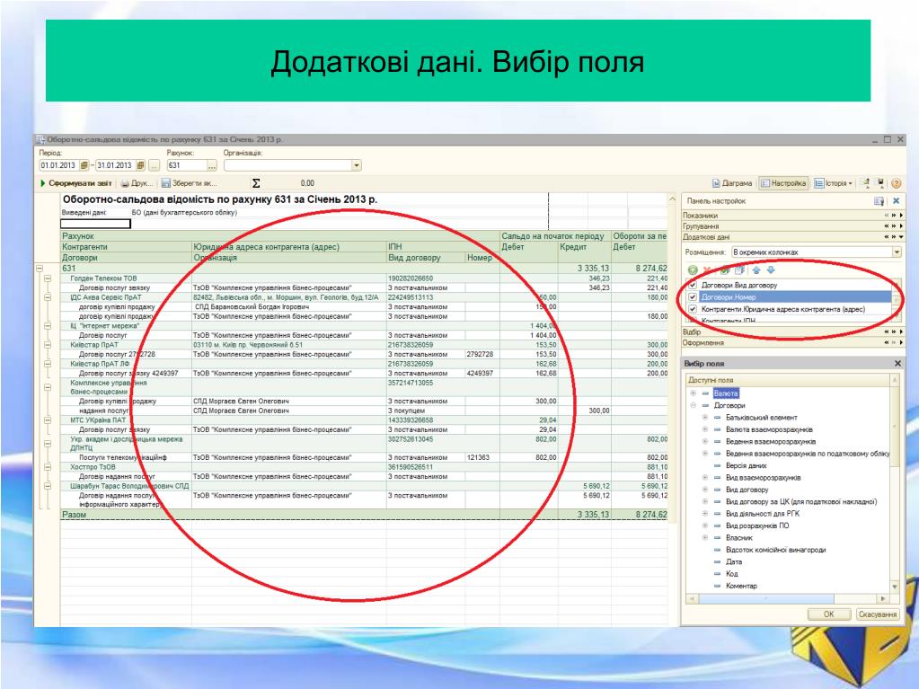Select Дата field in available fields

(734, 561)
